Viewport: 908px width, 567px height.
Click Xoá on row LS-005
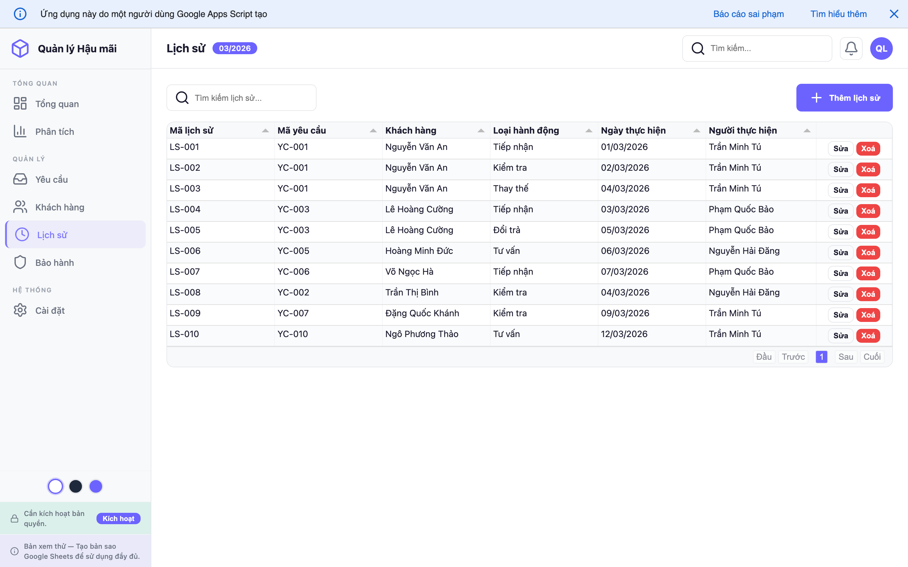click(x=869, y=232)
